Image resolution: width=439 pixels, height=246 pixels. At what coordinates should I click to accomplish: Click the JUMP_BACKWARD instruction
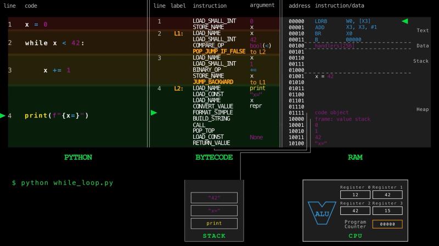[x=213, y=81]
